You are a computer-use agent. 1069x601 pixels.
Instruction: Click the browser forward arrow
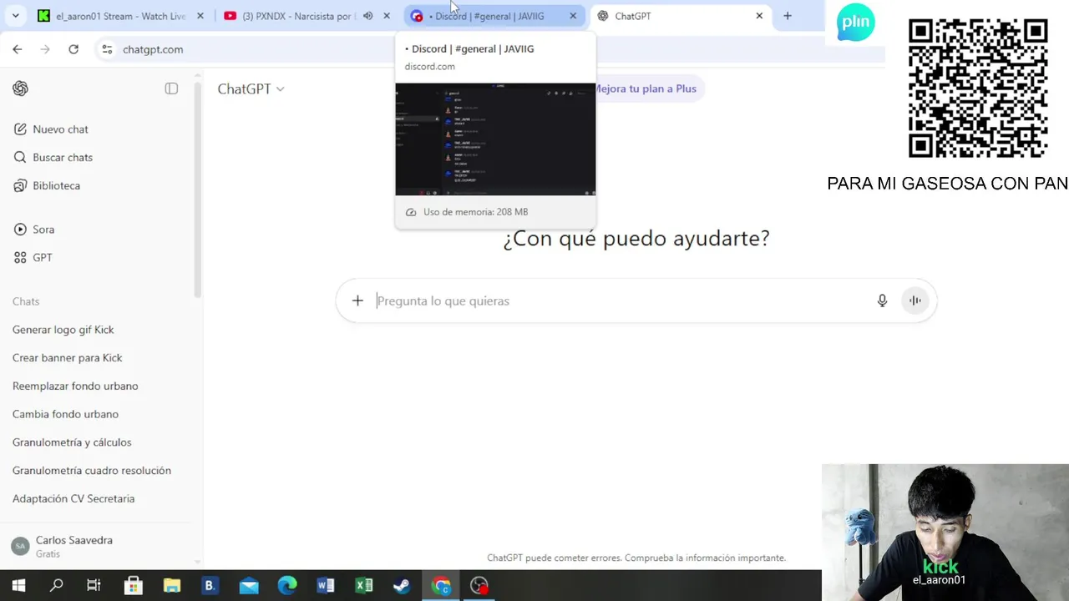45,49
